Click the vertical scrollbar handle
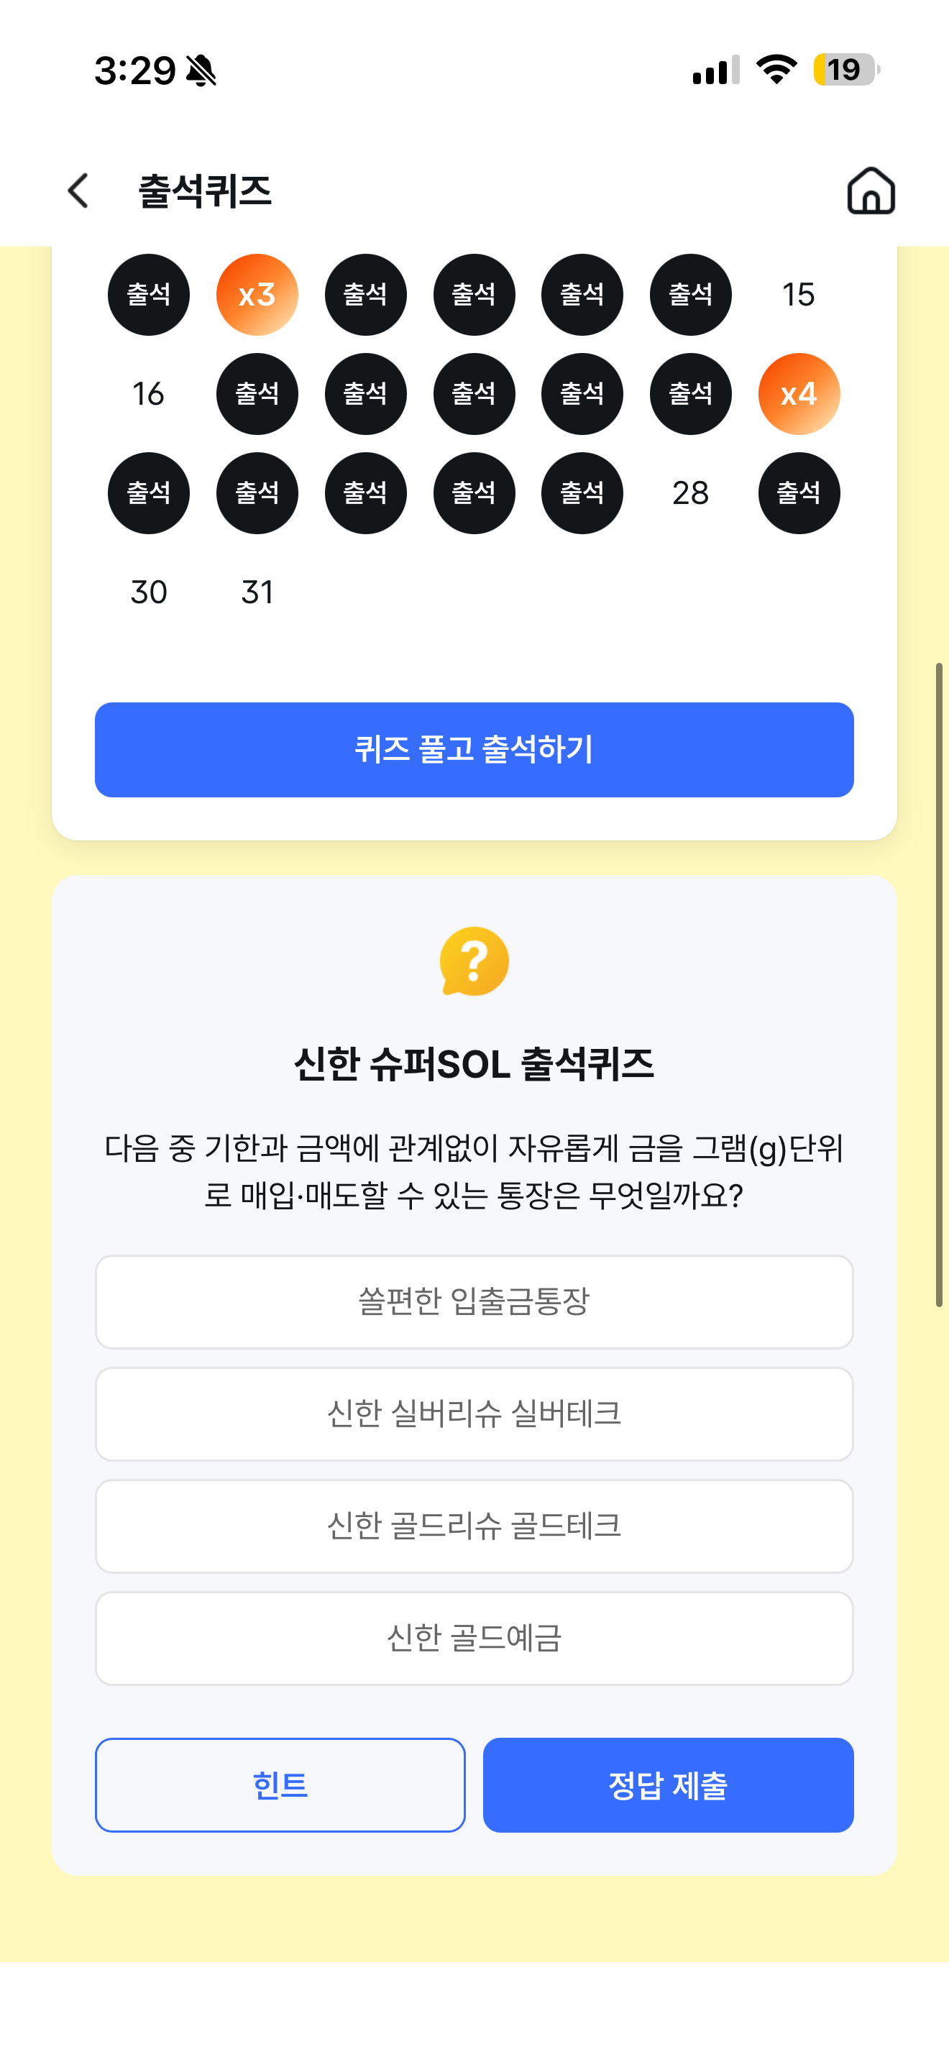The width and height of the screenshot is (949, 2062). (x=940, y=984)
